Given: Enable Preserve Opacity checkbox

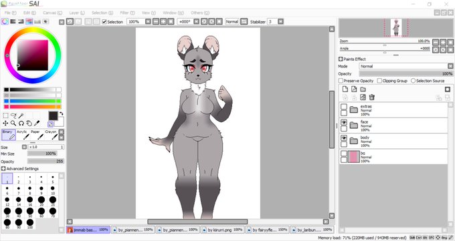Looking at the screenshot, I should [341, 81].
